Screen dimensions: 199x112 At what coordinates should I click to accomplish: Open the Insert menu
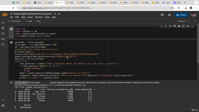pyautogui.click(x=30, y=17)
